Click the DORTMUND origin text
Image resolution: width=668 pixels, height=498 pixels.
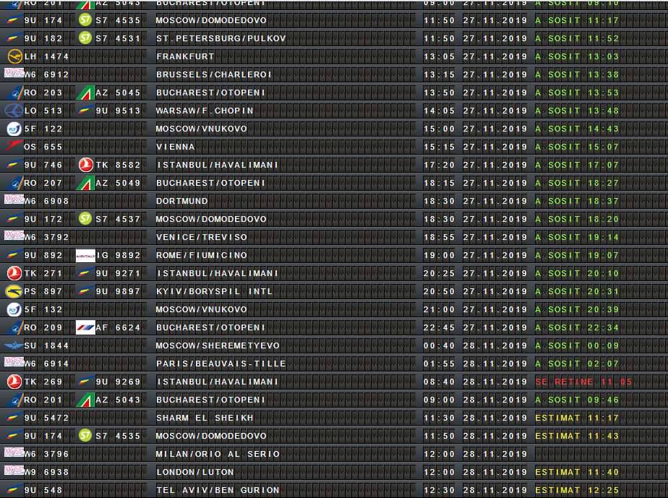[x=181, y=201]
